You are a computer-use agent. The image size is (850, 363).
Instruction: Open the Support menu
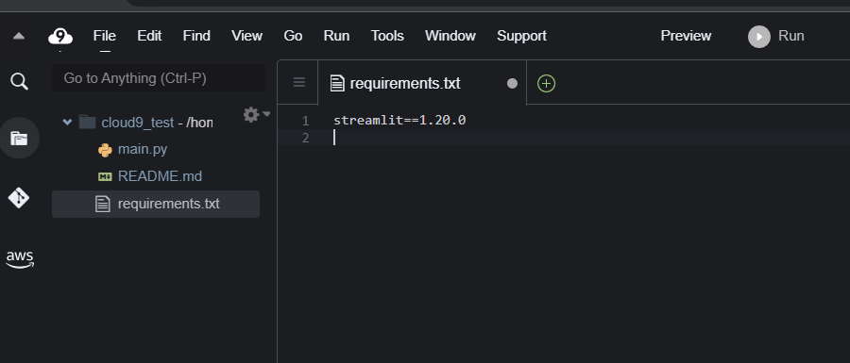(x=521, y=36)
